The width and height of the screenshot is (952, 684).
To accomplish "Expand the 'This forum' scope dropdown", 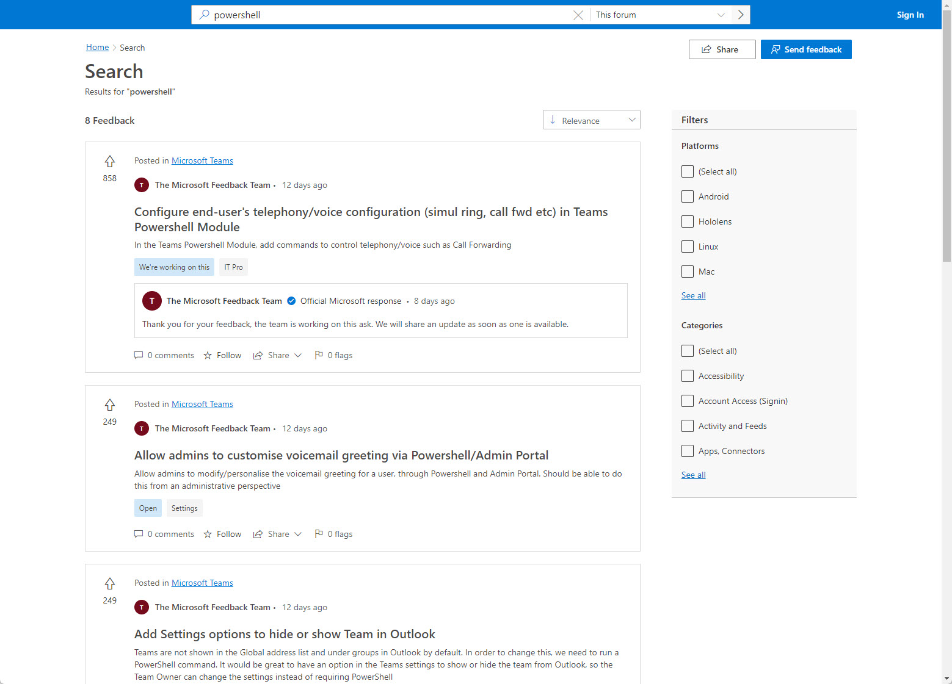I will (x=660, y=15).
